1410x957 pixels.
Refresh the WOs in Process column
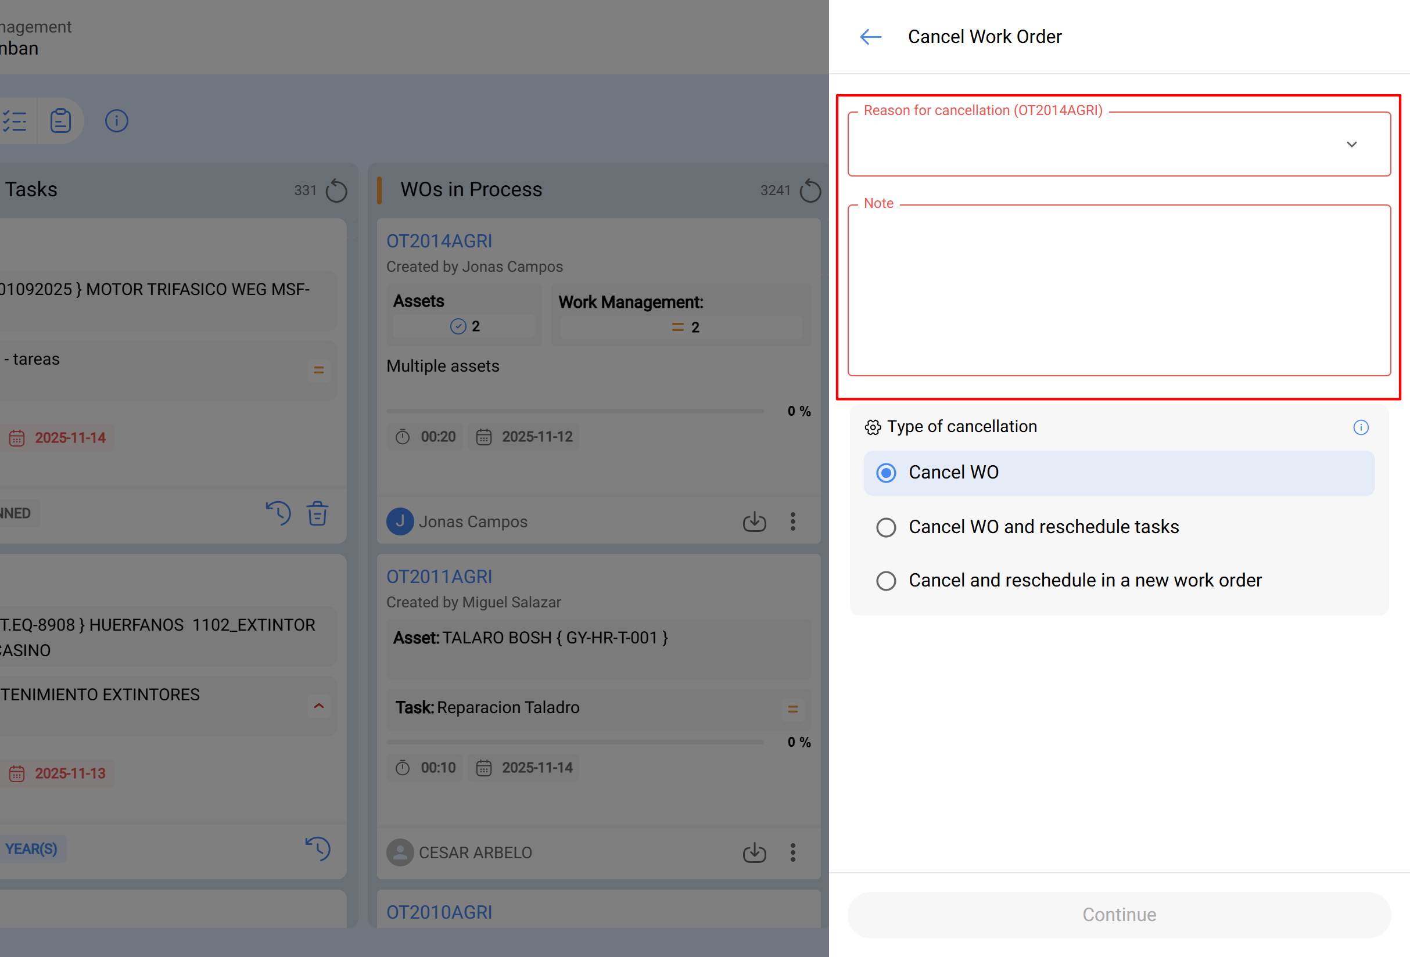809,190
